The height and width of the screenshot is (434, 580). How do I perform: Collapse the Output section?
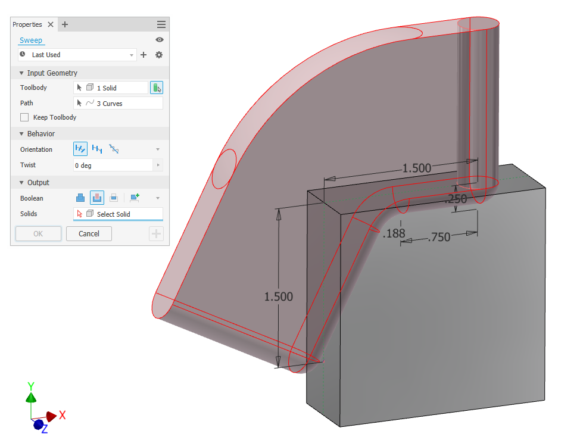coord(21,183)
